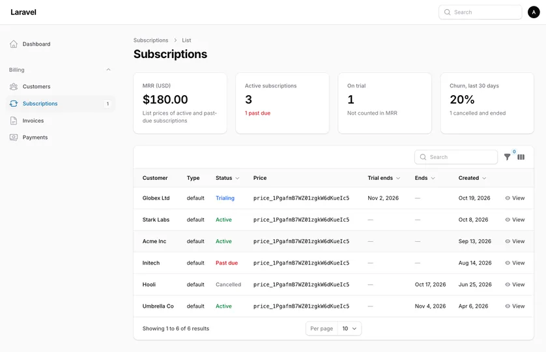
Task: Sort by the Ends column
Action: coord(425,178)
